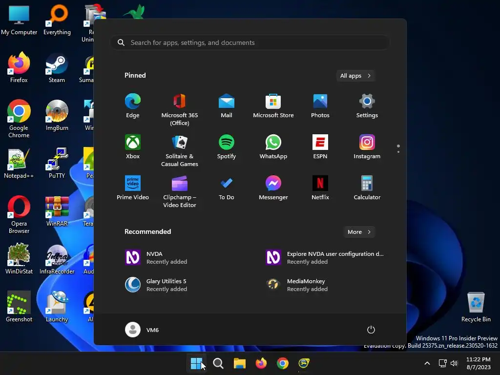Select Opera Browser desktop shortcut
This screenshot has width=500, height=375.
click(x=19, y=215)
